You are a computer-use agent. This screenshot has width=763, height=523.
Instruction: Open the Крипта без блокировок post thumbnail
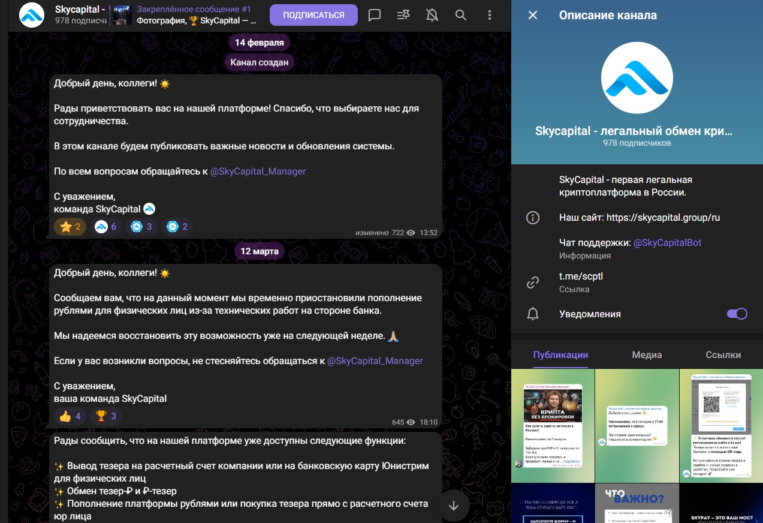click(553, 425)
